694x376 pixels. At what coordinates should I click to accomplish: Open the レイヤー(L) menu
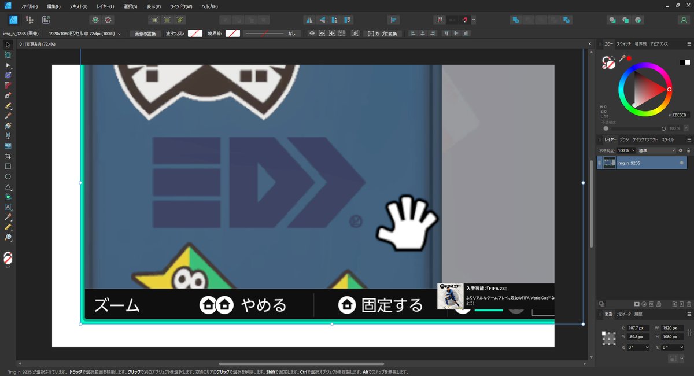pyautogui.click(x=105, y=6)
